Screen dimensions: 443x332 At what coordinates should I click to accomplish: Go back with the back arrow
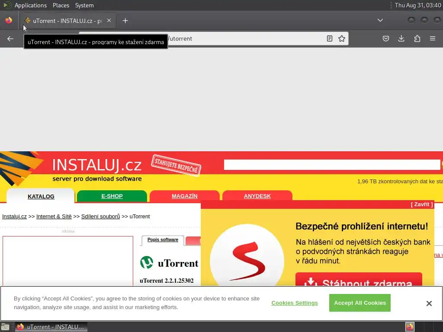(10, 38)
